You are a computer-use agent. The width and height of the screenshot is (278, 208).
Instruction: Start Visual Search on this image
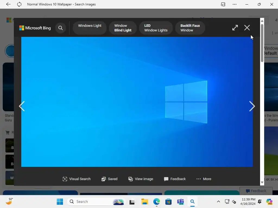pyautogui.click(x=77, y=179)
